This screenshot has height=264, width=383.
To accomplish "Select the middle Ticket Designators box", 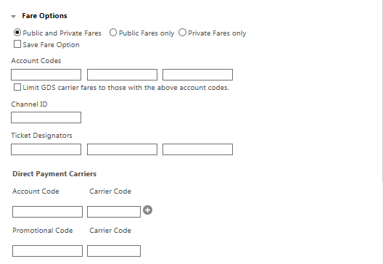I will [x=122, y=149].
